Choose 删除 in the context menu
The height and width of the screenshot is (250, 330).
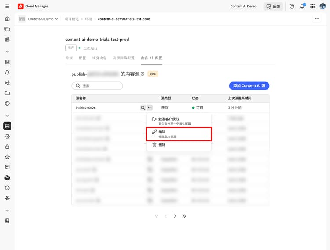[179, 145]
